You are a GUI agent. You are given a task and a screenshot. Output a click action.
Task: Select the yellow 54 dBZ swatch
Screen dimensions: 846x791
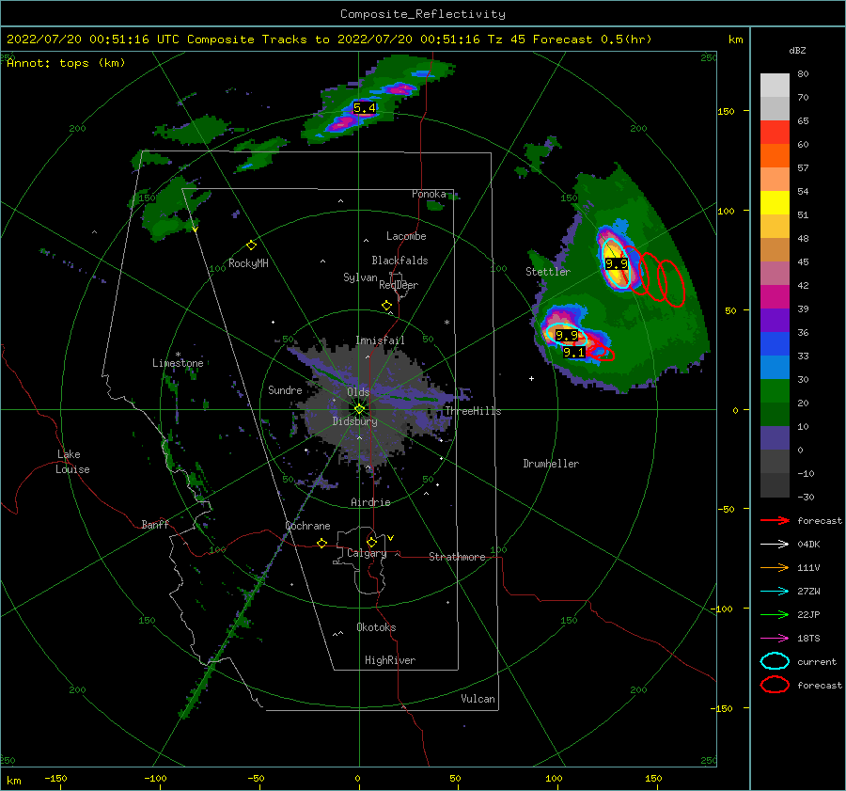[775, 202]
